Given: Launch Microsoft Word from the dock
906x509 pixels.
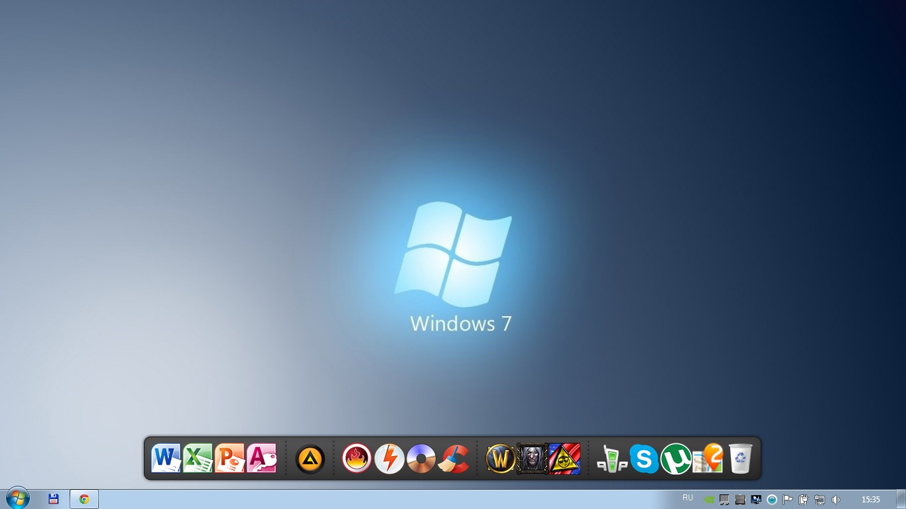Looking at the screenshot, I should coord(166,458).
